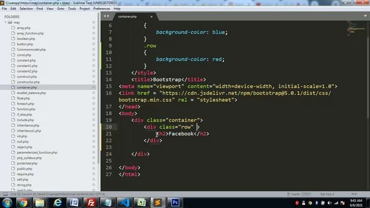The height and width of the screenshot is (208, 370).
Task: Open float.php in the sidebar
Action: tap(23, 98)
